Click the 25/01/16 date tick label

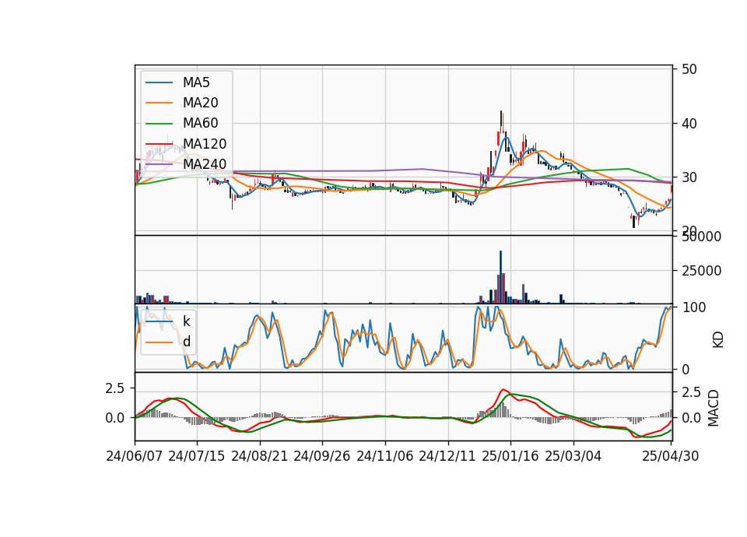coord(510,457)
